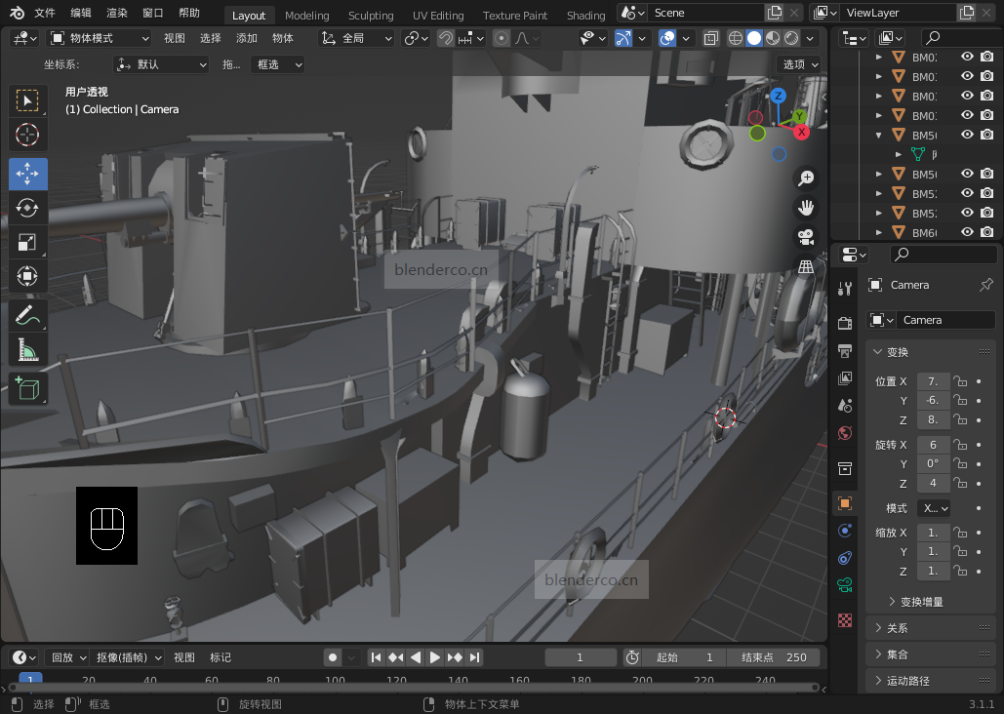This screenshot has height=714, width=1004.
Task: Click the viewport zoom magnifier icon
Action: (806, 178)
